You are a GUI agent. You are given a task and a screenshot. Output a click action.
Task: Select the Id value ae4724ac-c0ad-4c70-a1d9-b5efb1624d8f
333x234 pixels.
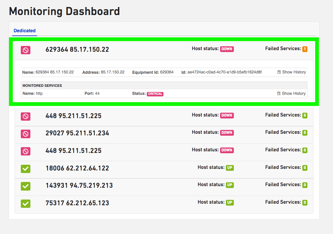(225, 72)
